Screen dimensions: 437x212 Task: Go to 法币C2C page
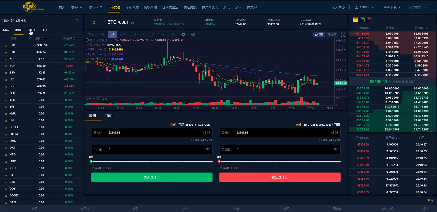[77, 7]
